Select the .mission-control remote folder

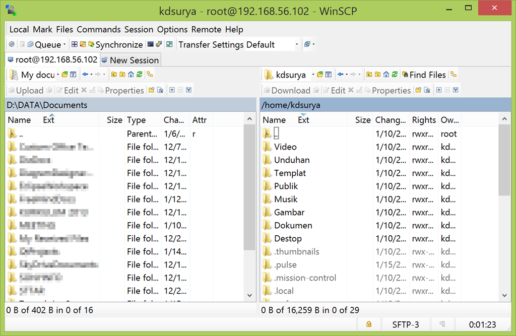(305, 278)
